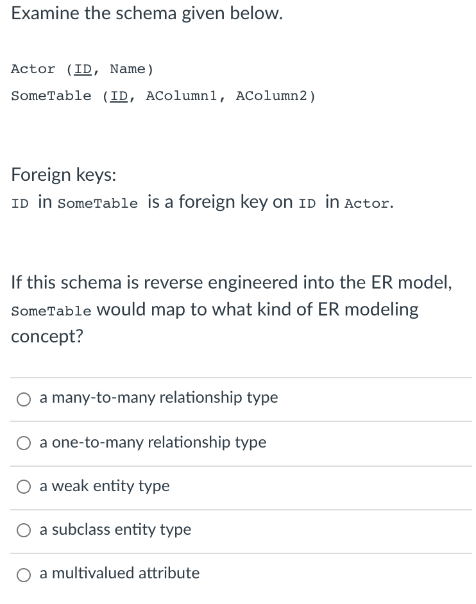Click the underlined ID in SomeTable schema line
476x604 pixels.
coord(119,96)
